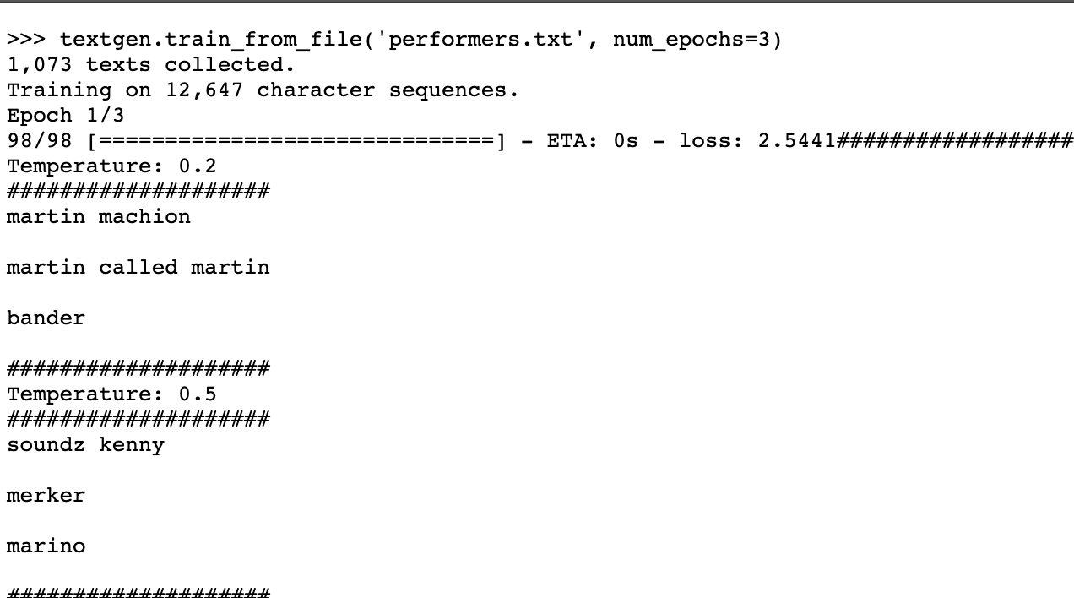1074x598 pixels.
Task: Click the hash separator above Temperature 0.5
Action: coord(138,369)
